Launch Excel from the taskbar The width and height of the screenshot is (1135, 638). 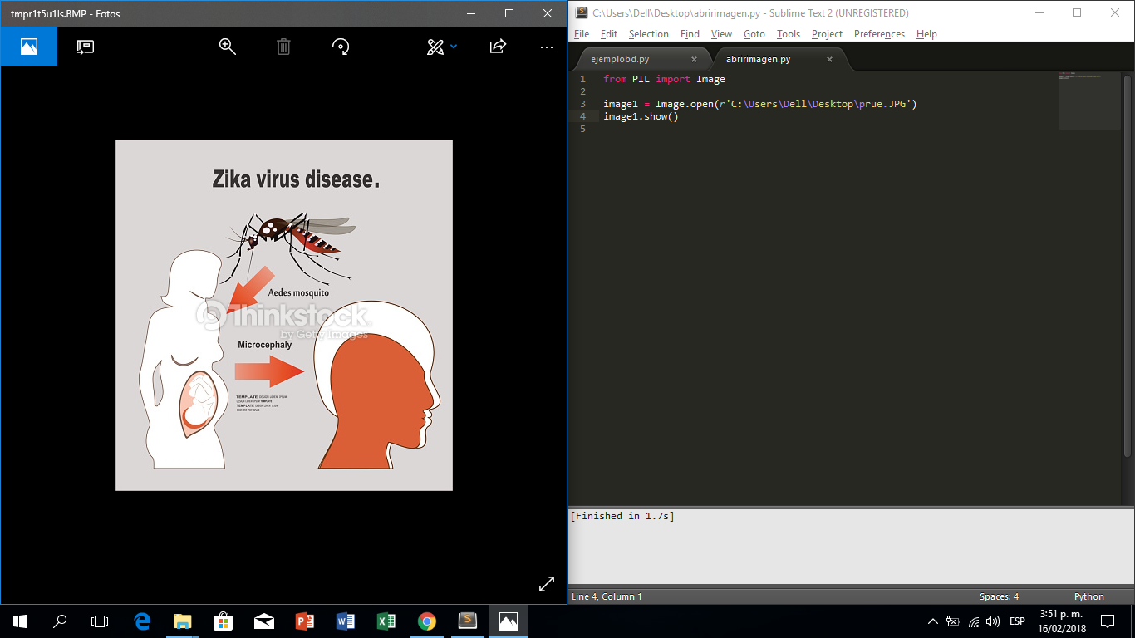pos(386,621)
